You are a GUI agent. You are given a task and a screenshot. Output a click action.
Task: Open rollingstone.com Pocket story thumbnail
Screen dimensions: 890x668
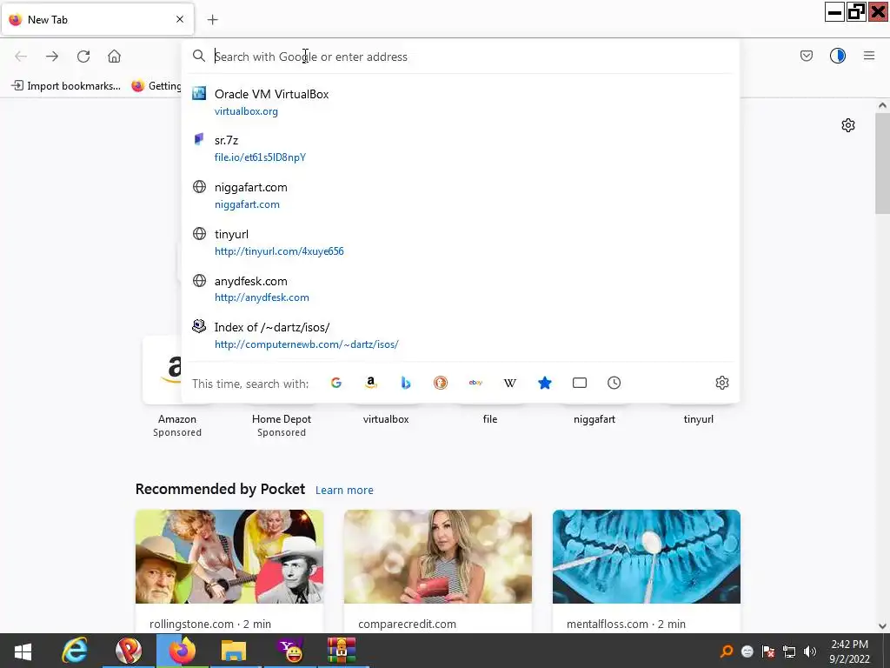coord(229,556)
